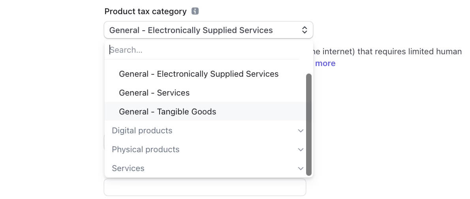Viewport: 470px width, 199px height.
Task: Click the chevron icon on the Services group row
Action: pyautogui.click(x=301, y=168)
